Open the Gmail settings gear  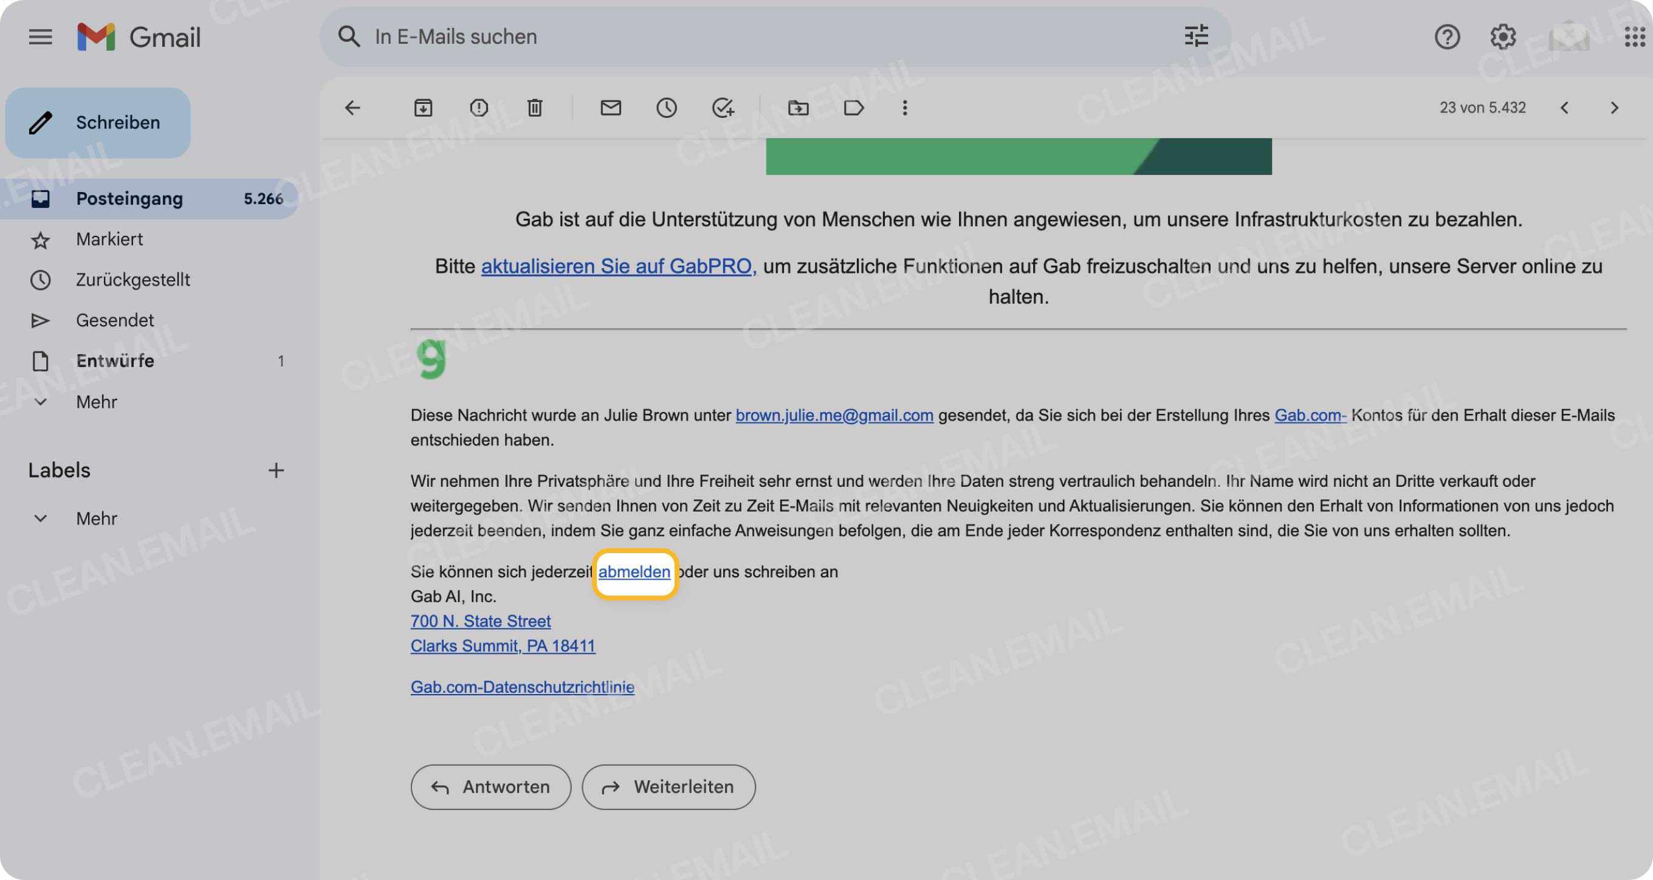[x=1504, y=36]
